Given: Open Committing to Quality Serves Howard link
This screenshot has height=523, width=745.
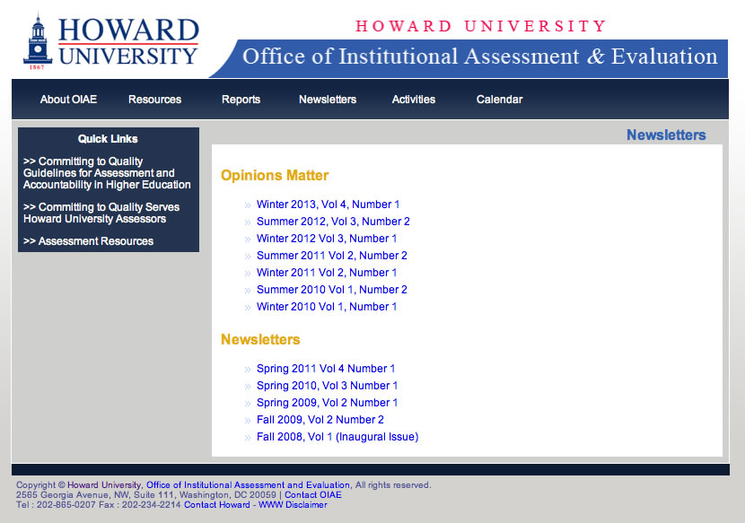Looking at the screenshot, I should tap(101, 213).
